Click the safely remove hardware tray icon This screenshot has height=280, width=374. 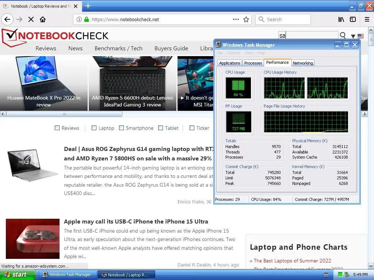tap(347, 275)
